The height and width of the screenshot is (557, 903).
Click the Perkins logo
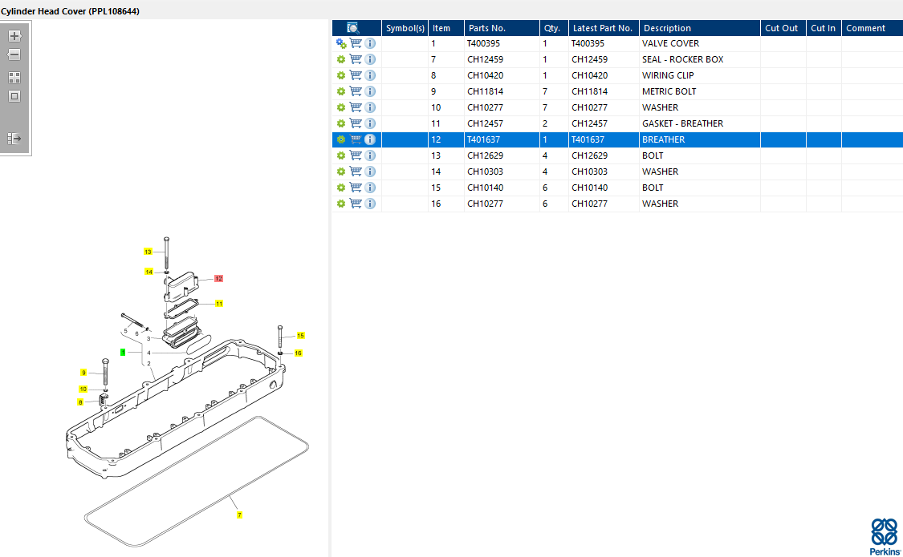point(885,537)
